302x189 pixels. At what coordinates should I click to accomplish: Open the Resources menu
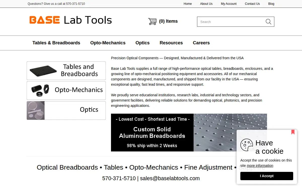[x=171, y=43]
